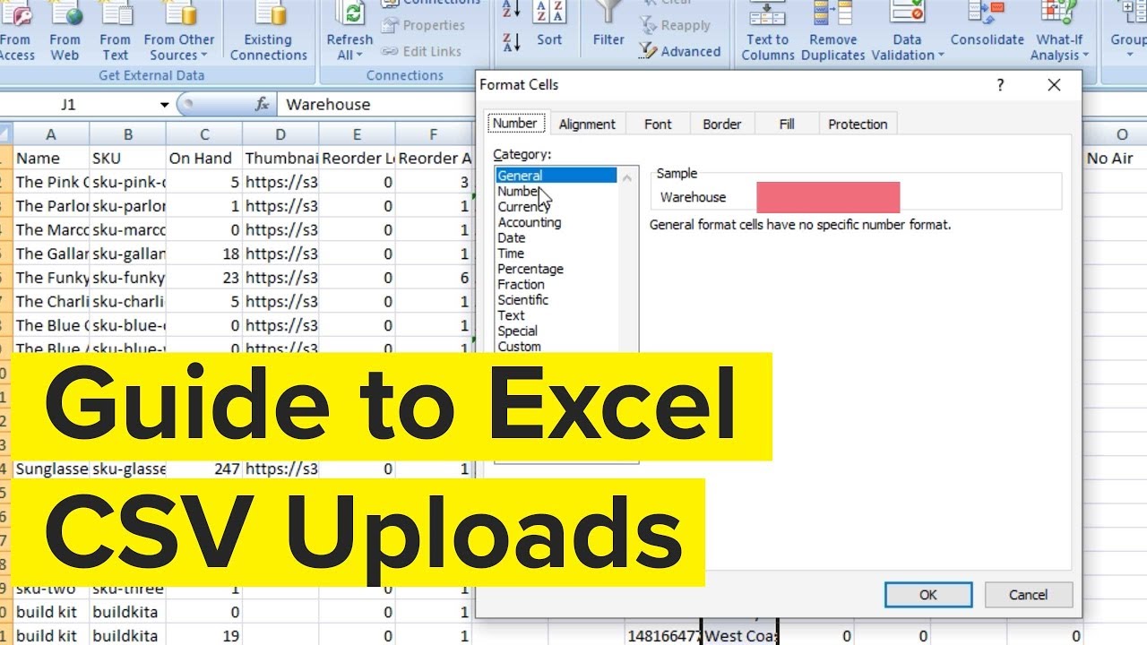This screenshot has width=1147, height=645.
Task: Click the dialog Help question mark
Action: [x=1000, y=85]
